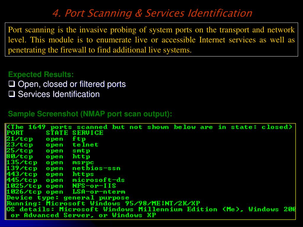This screenshot has height=227, width=303.
Task: Select the '443/tcp open https' line
Action: pyautogui.click(x=50, y=174)
